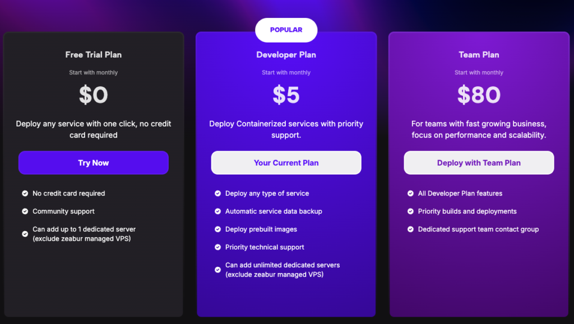Click the Team Plan heading

point(479,55)
